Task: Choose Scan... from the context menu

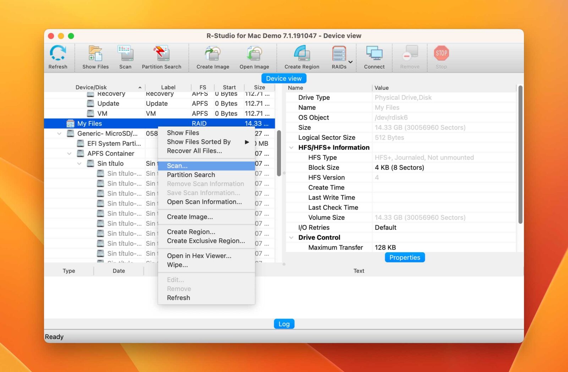Action: coord(177,165)
